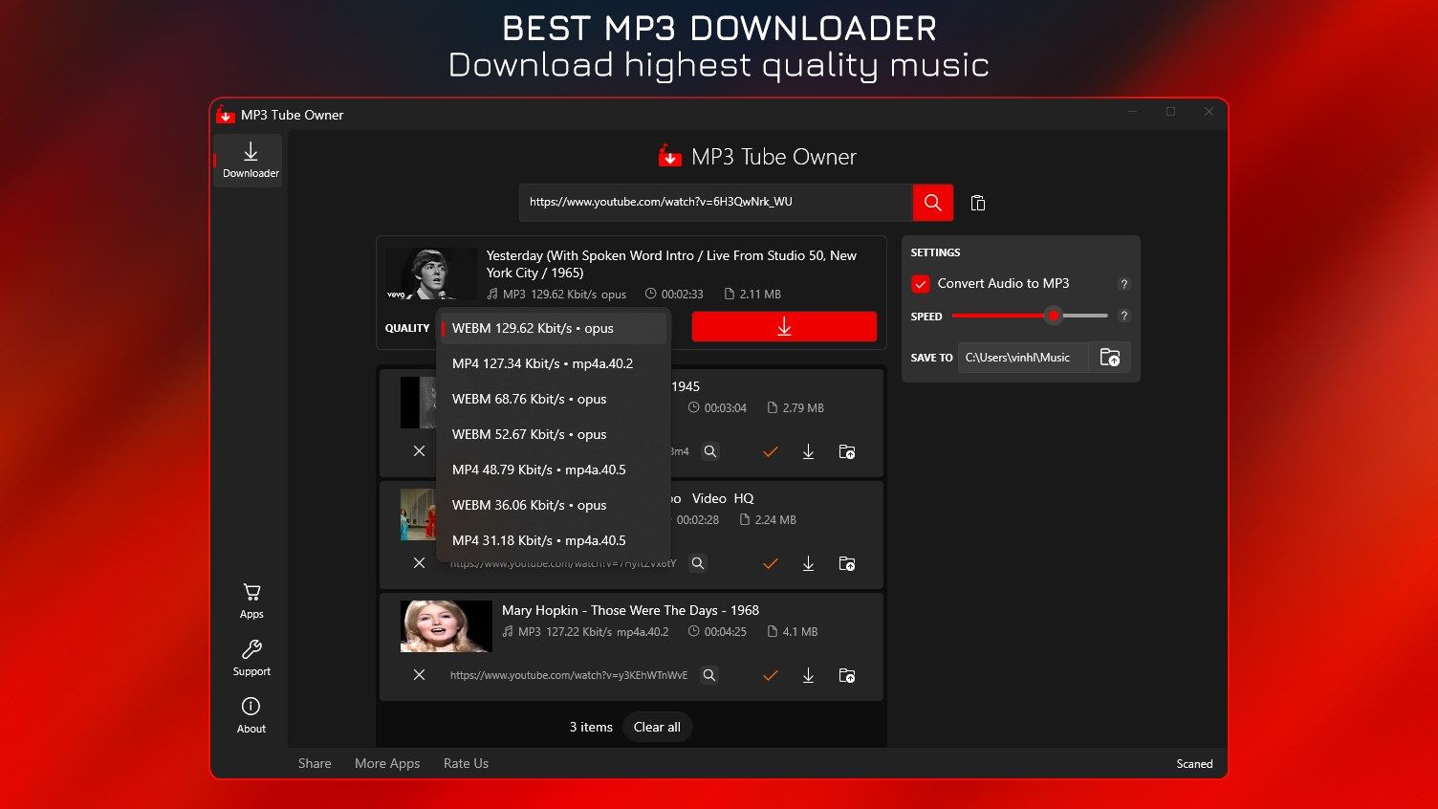Remove the 1945 item from list

point(419,451)
